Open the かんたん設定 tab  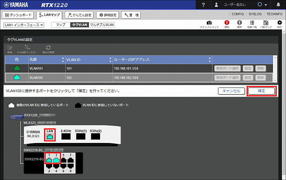point(79,15)
